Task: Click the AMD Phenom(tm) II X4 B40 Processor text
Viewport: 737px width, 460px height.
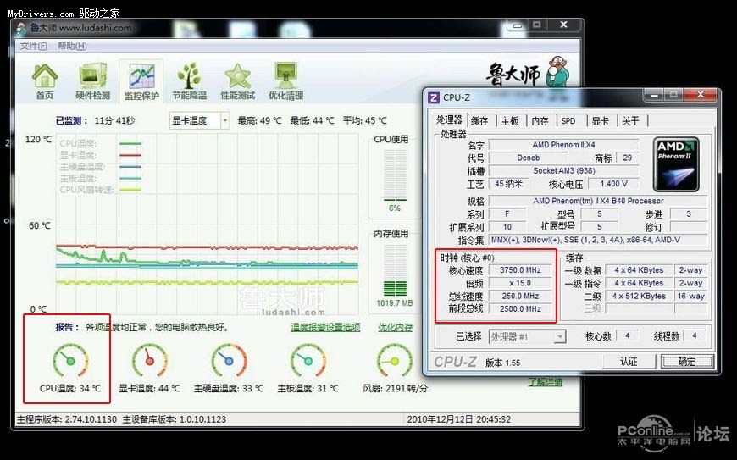Action: coord(598,201)
